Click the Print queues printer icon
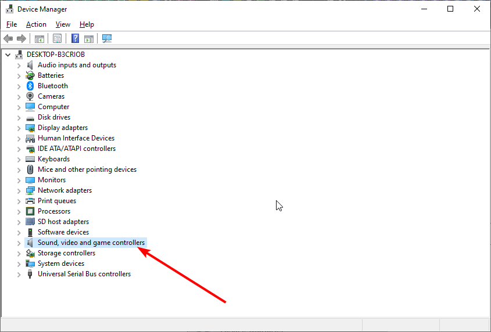The width and height of the screenshot is (491, 332). [x=30, y=201]
